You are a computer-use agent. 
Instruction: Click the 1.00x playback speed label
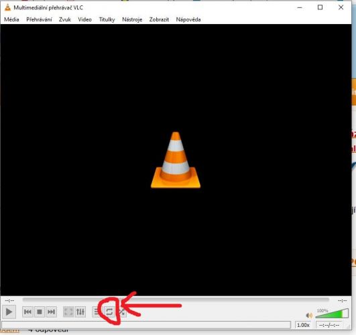click(x=303, y=325)
